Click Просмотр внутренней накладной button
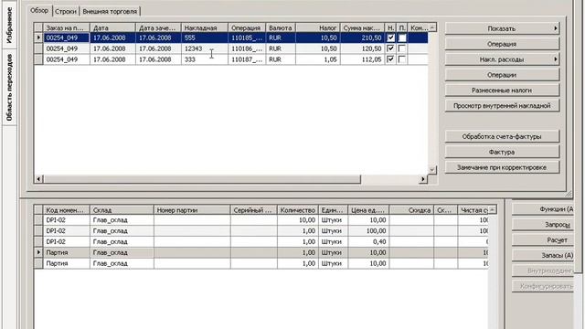The image size is (585, 329). (x=502, y=106)
